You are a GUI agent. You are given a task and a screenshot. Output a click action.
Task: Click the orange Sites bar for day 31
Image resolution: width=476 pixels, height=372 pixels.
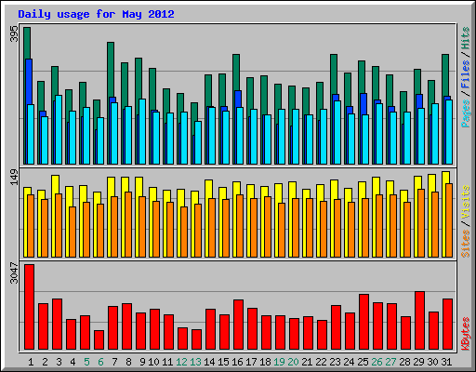449,220
